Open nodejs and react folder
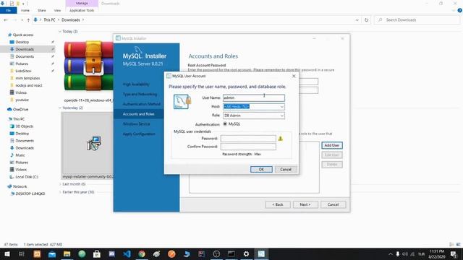463x260 pixels. tap(28, 85)
